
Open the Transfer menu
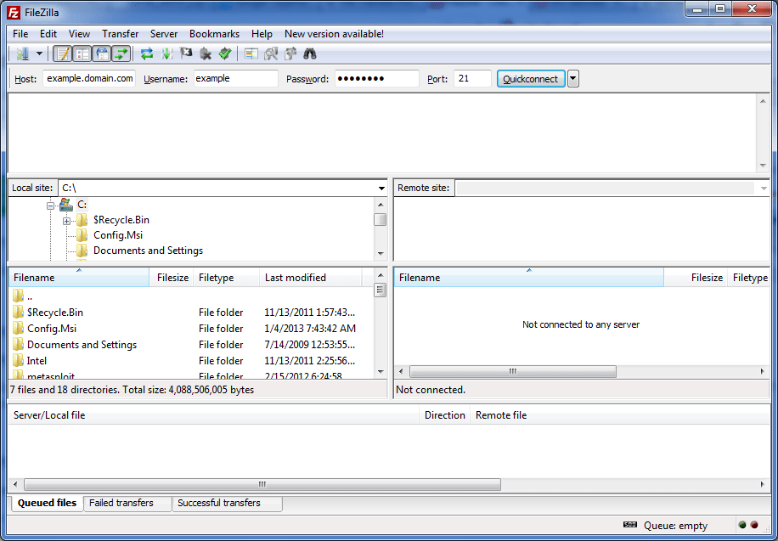(x=120, y=34)
